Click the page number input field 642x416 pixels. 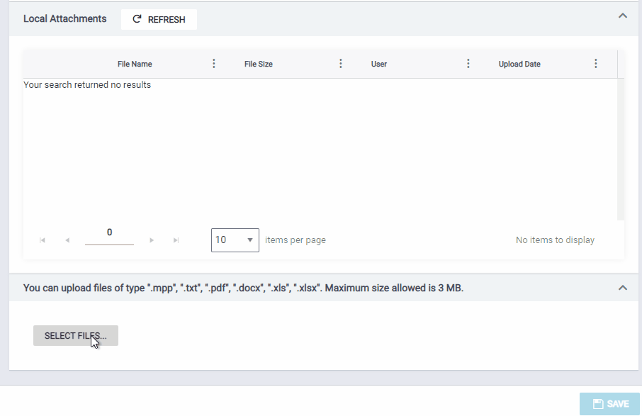(x=109, y=235)
